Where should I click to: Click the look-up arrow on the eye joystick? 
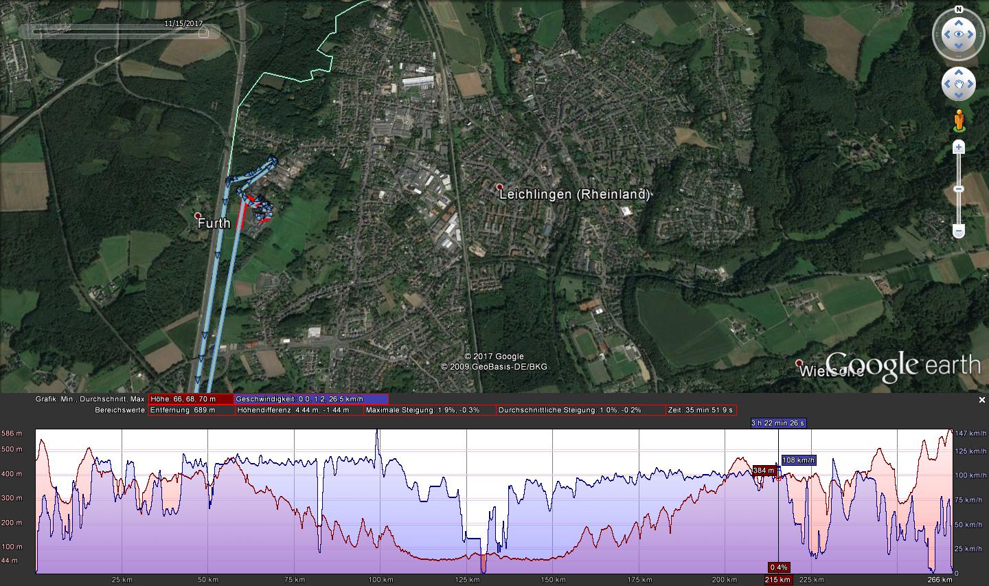tap(959, 22)
